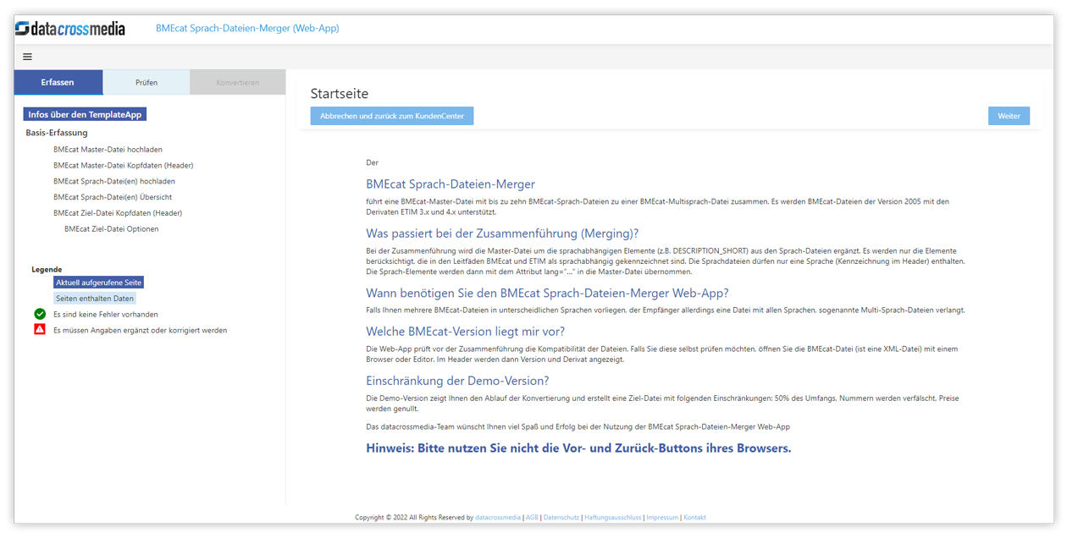Click Abbrechen und zurück zum KundenCenter button

click(392, 116)
